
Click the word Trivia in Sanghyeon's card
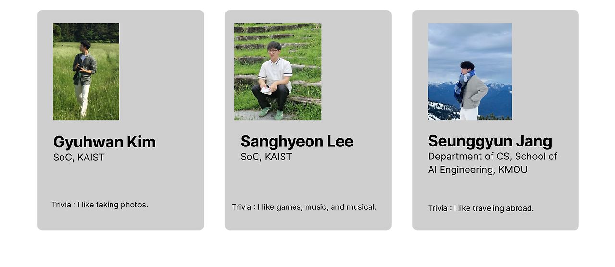(x=242, y=207)
